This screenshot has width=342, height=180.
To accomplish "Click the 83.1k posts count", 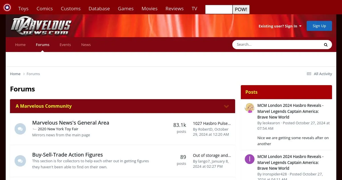I will (x=180, y=128).
